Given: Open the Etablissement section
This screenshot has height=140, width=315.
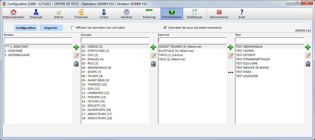Looking at the screenshot, I should [x=13, y=14].
